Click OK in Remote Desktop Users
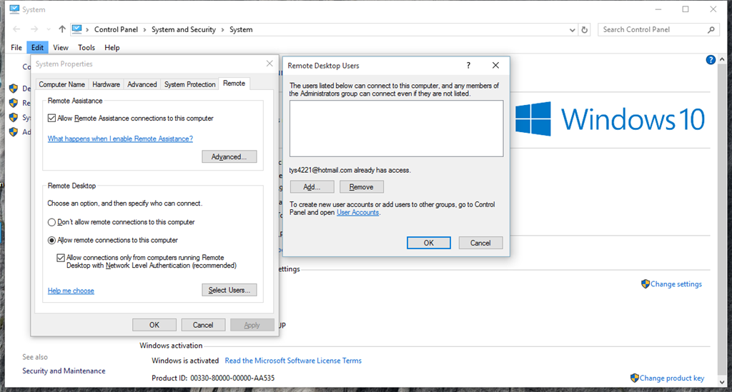The image size is (732, 392). click(429, 243)
